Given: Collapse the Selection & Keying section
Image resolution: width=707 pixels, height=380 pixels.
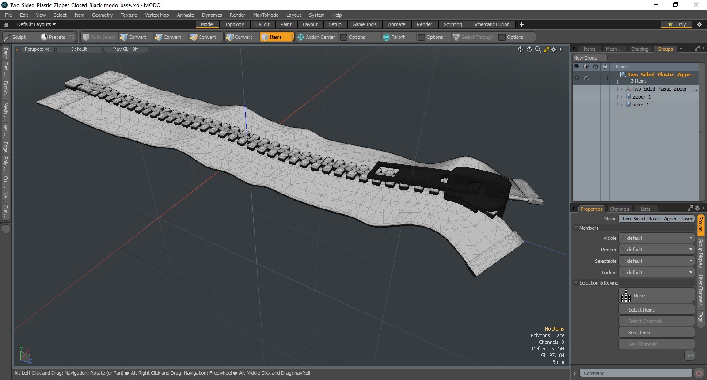Looking at the screenshot, I should 576,283.
